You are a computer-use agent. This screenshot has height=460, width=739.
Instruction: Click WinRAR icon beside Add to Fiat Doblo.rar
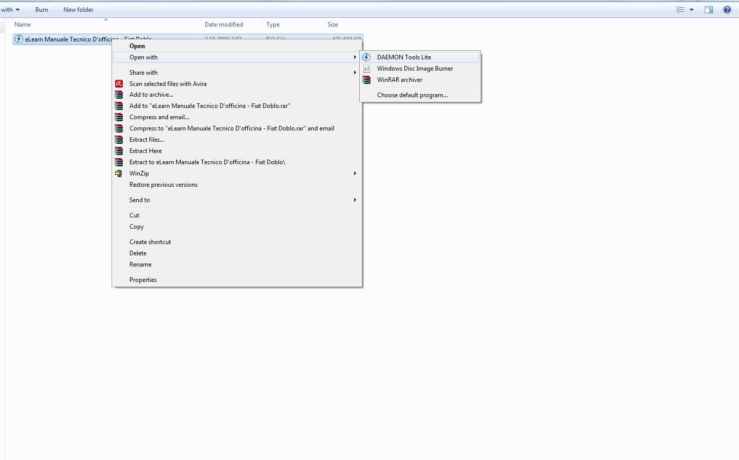[119, 106]
